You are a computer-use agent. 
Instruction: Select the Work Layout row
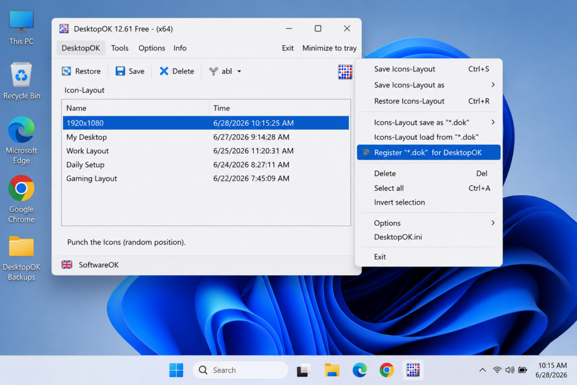(x=206, y=151)
